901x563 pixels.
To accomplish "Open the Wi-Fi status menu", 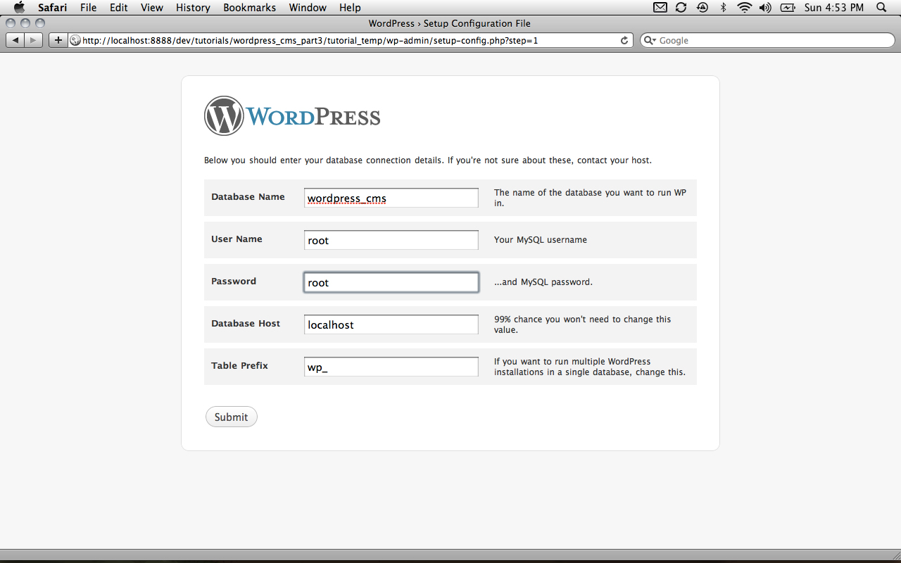I will coord(745,8).
